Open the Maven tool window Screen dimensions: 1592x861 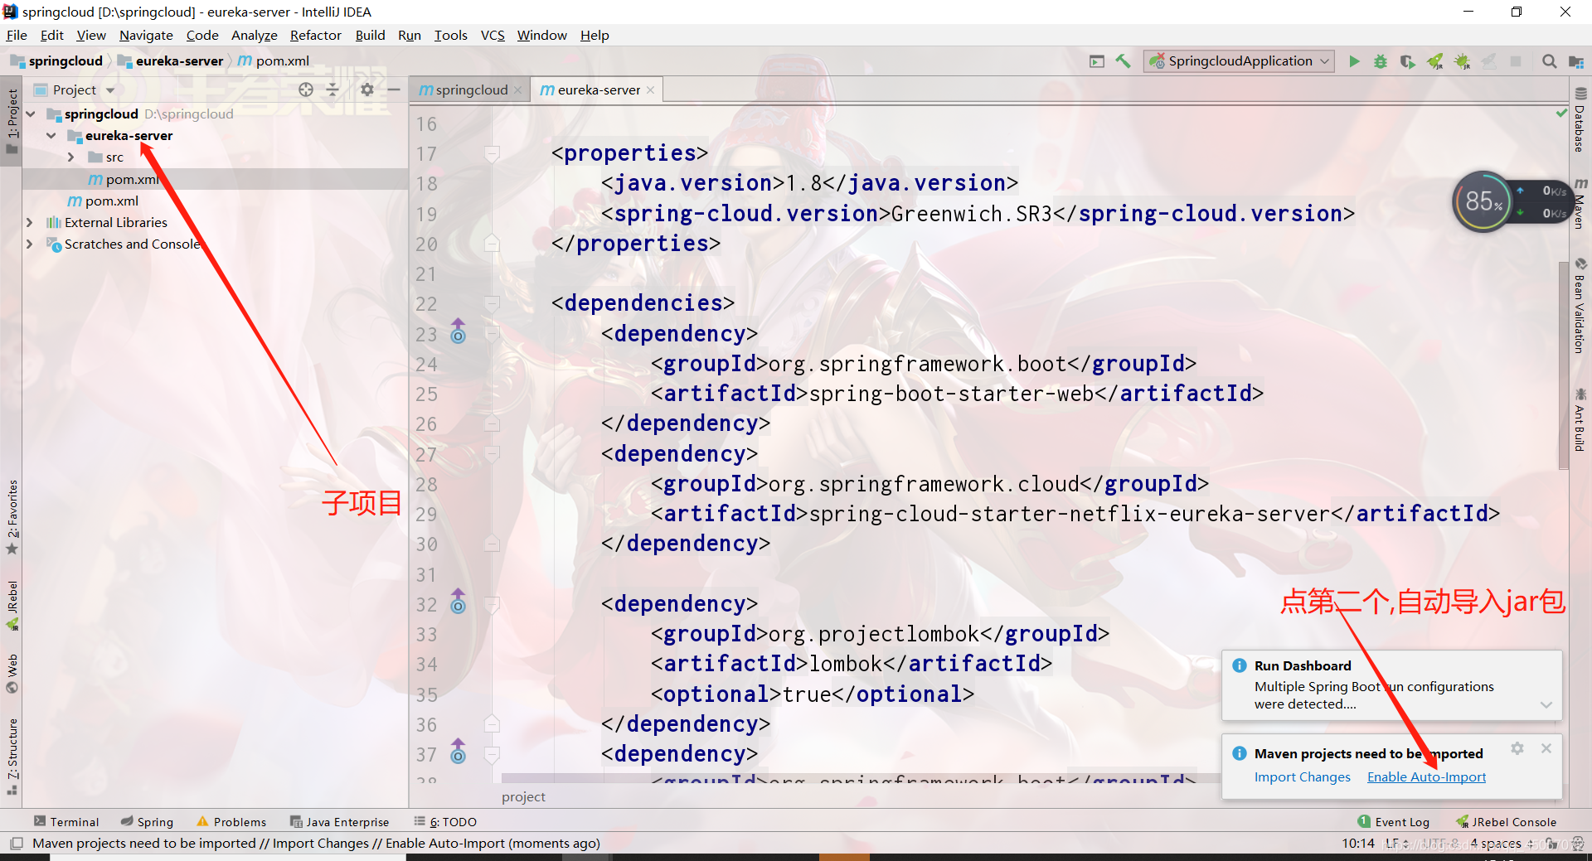point(1580,204)
